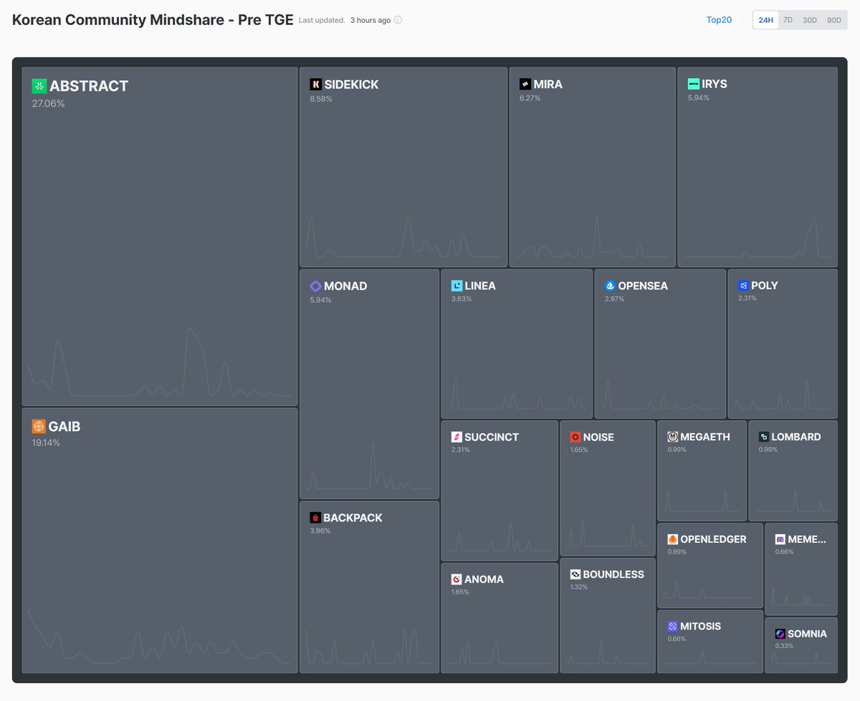
Task: Switch to the 30D timeframe tab
Action: 809,20
